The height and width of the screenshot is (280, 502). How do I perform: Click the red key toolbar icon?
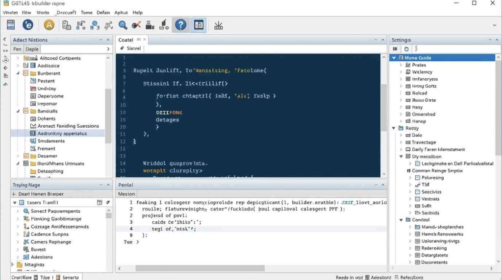[136, 25]
